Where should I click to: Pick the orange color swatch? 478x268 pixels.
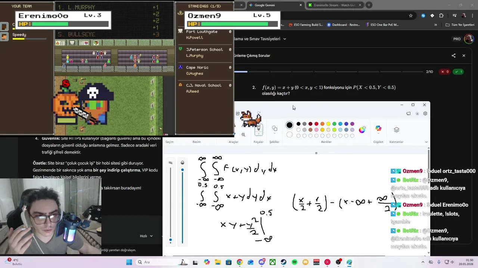[x=322, y=124]
